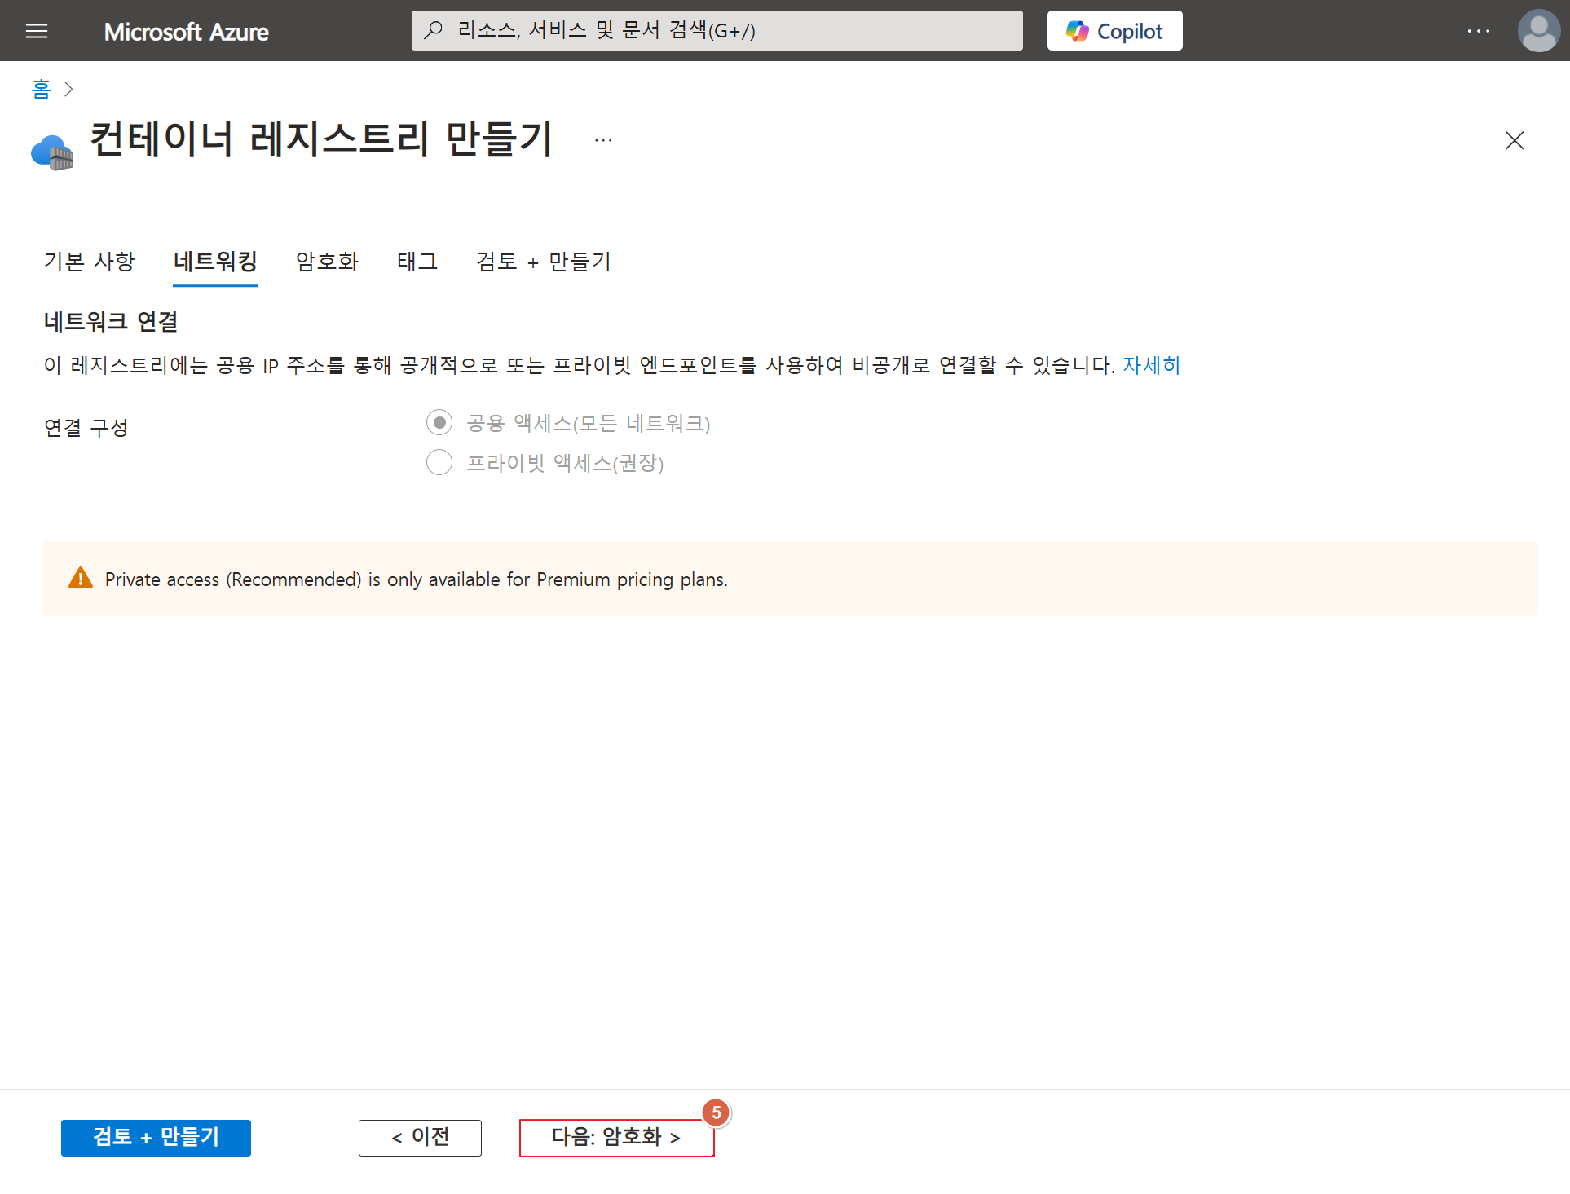Open the hamburger portal menu

(37, 31)
